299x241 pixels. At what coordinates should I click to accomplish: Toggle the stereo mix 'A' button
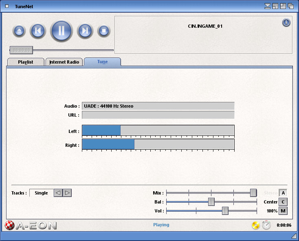(x=283, y=193)
